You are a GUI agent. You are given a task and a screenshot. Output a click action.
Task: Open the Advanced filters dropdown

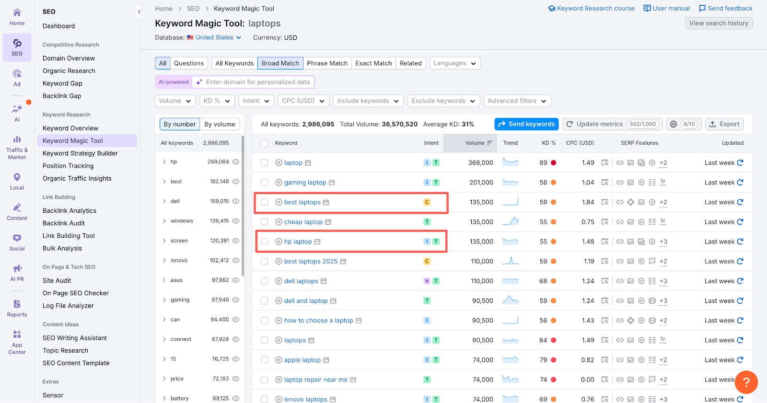(x=517, y=101)
